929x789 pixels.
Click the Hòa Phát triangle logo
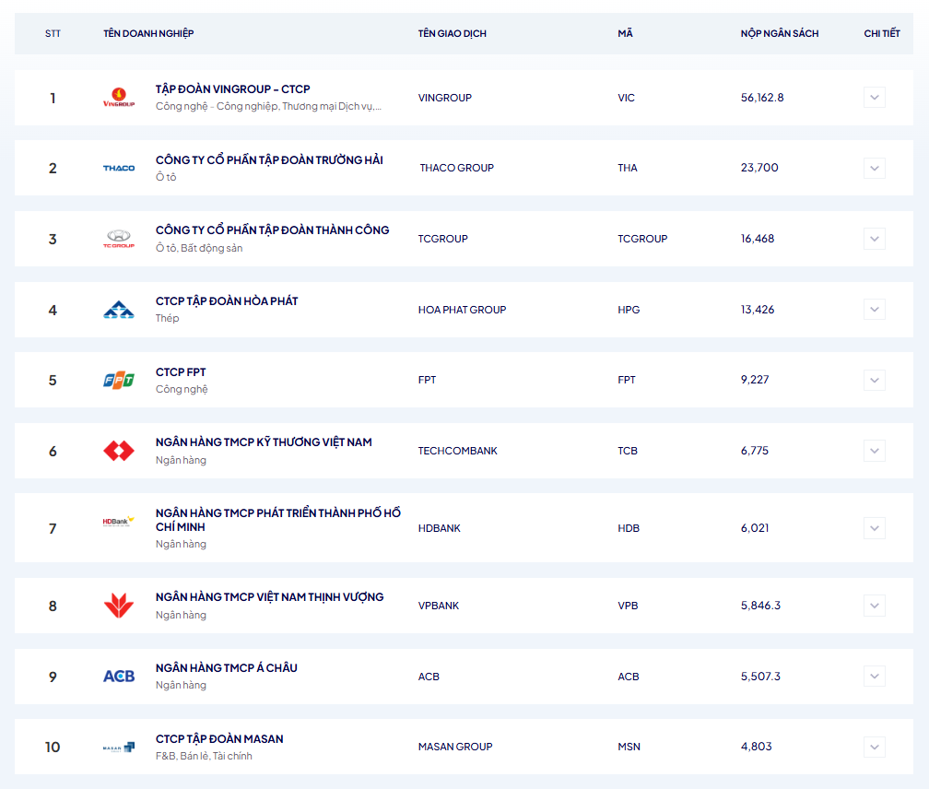pos(119,310)
